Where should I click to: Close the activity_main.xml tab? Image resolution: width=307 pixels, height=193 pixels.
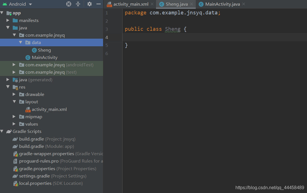tap(152, 4)
